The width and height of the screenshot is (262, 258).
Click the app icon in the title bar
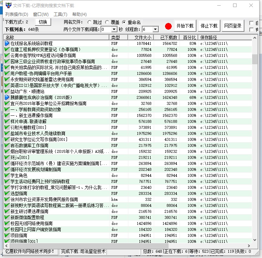pyautogui.click(x=8, y=5)
